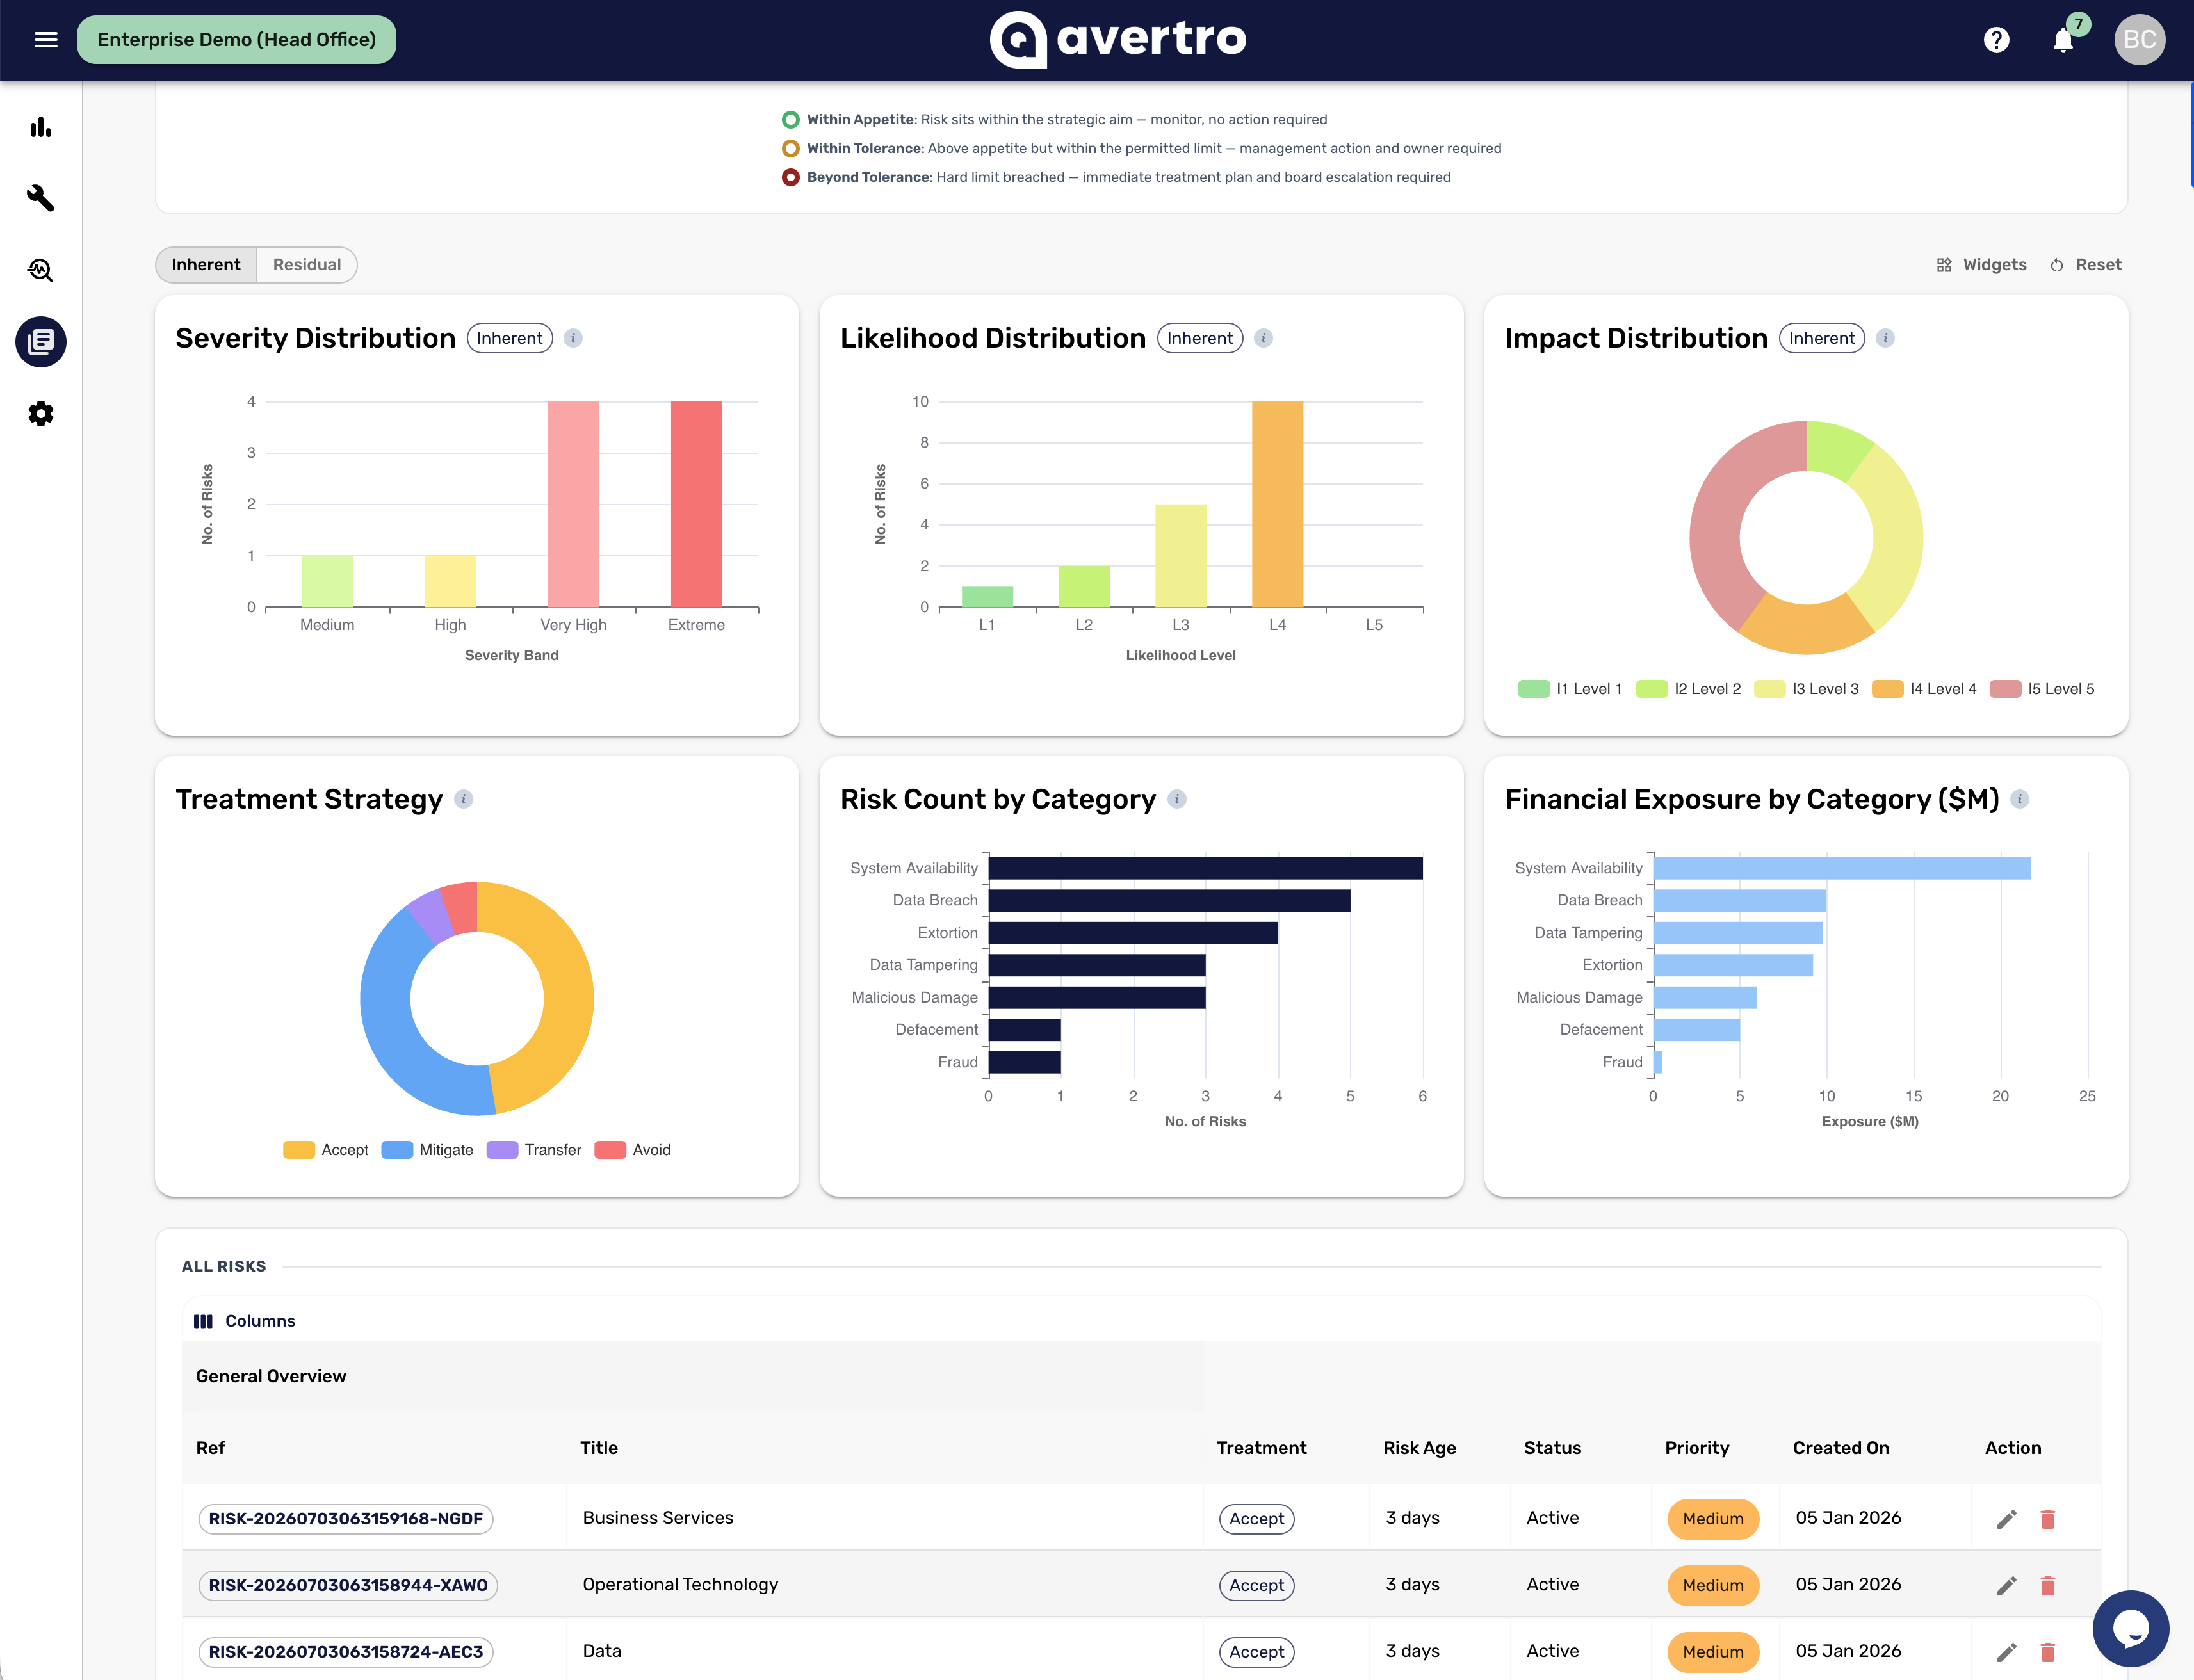This screenshot has width=2194, height=1680.
Task: Reset the dashboard layout
Action: coord(2086,265)
